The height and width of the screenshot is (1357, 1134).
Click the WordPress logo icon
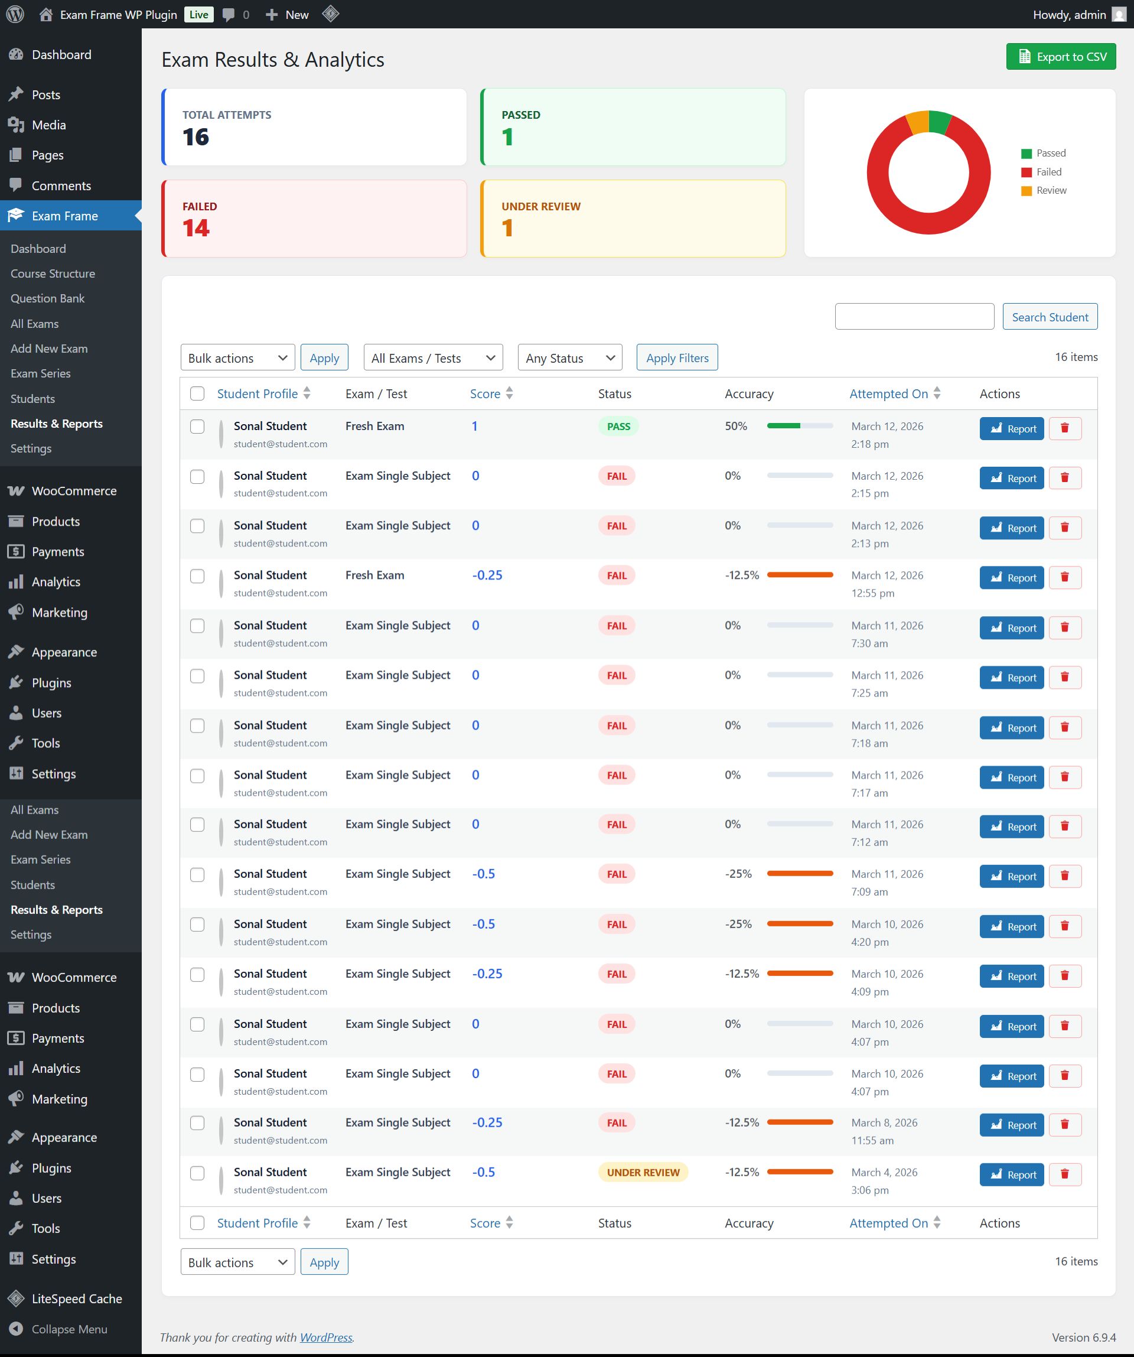coord(15,14)
